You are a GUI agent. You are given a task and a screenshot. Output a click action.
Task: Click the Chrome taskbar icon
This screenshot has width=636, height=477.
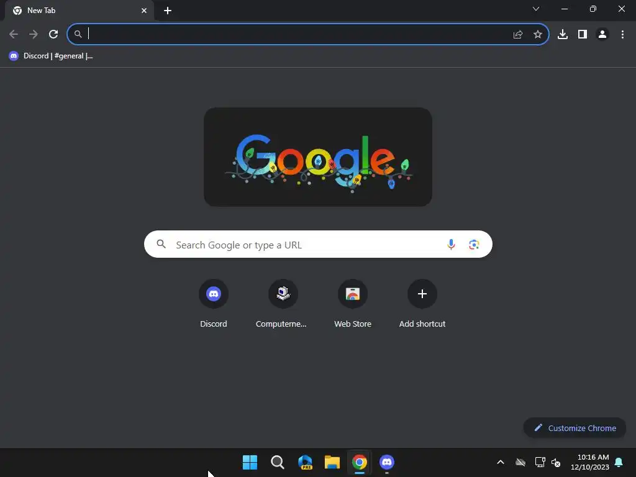click(360, 462)
